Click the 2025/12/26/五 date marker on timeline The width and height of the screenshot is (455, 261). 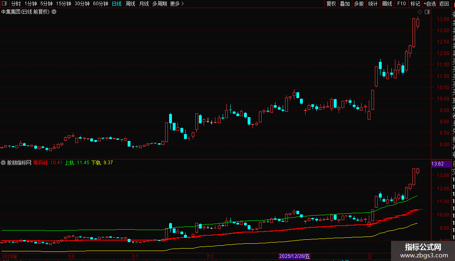pyautogui.click(x=294, y=256)
